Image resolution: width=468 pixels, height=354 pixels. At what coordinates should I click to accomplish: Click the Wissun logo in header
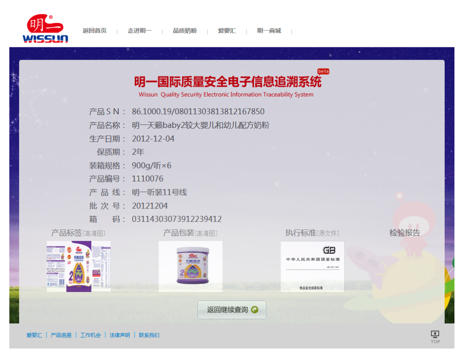click(45, 29)
